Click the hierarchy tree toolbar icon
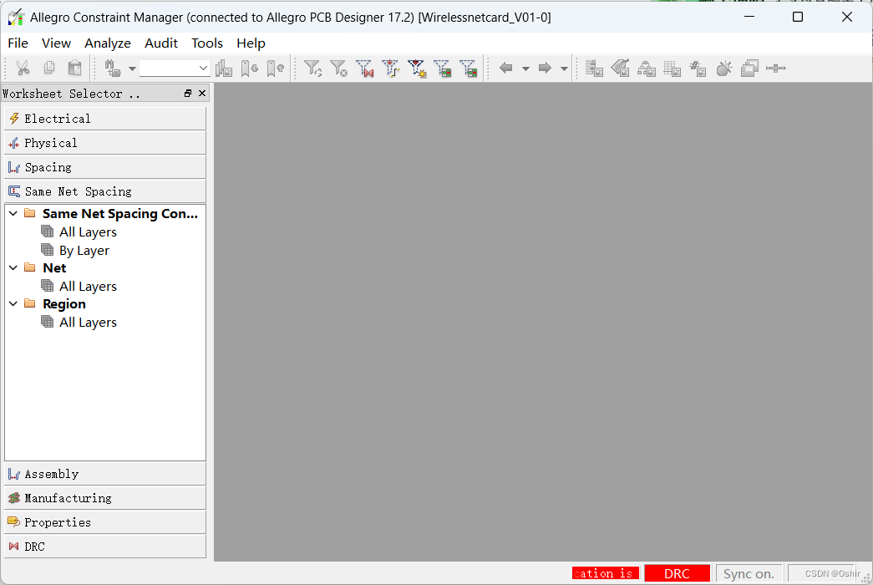 tap(646, 69)
